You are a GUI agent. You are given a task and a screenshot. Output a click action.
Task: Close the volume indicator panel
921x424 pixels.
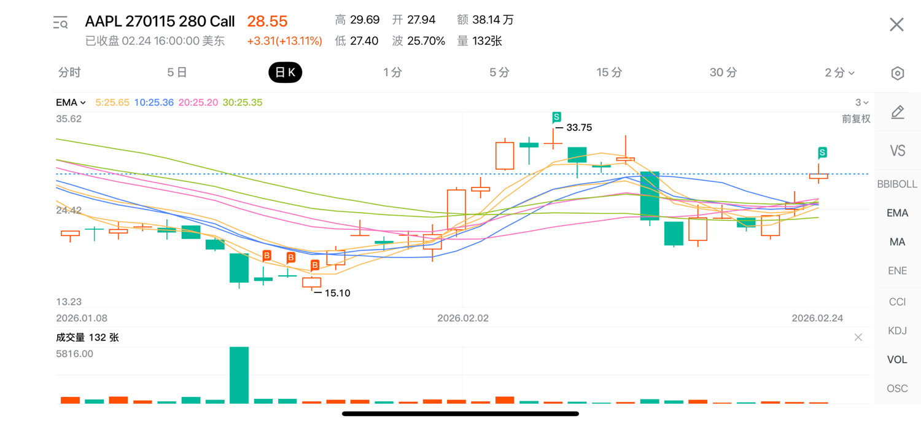coord(858,337)
